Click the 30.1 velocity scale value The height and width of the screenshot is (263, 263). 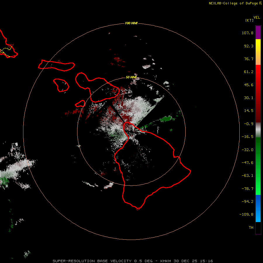tap(249, 98)
